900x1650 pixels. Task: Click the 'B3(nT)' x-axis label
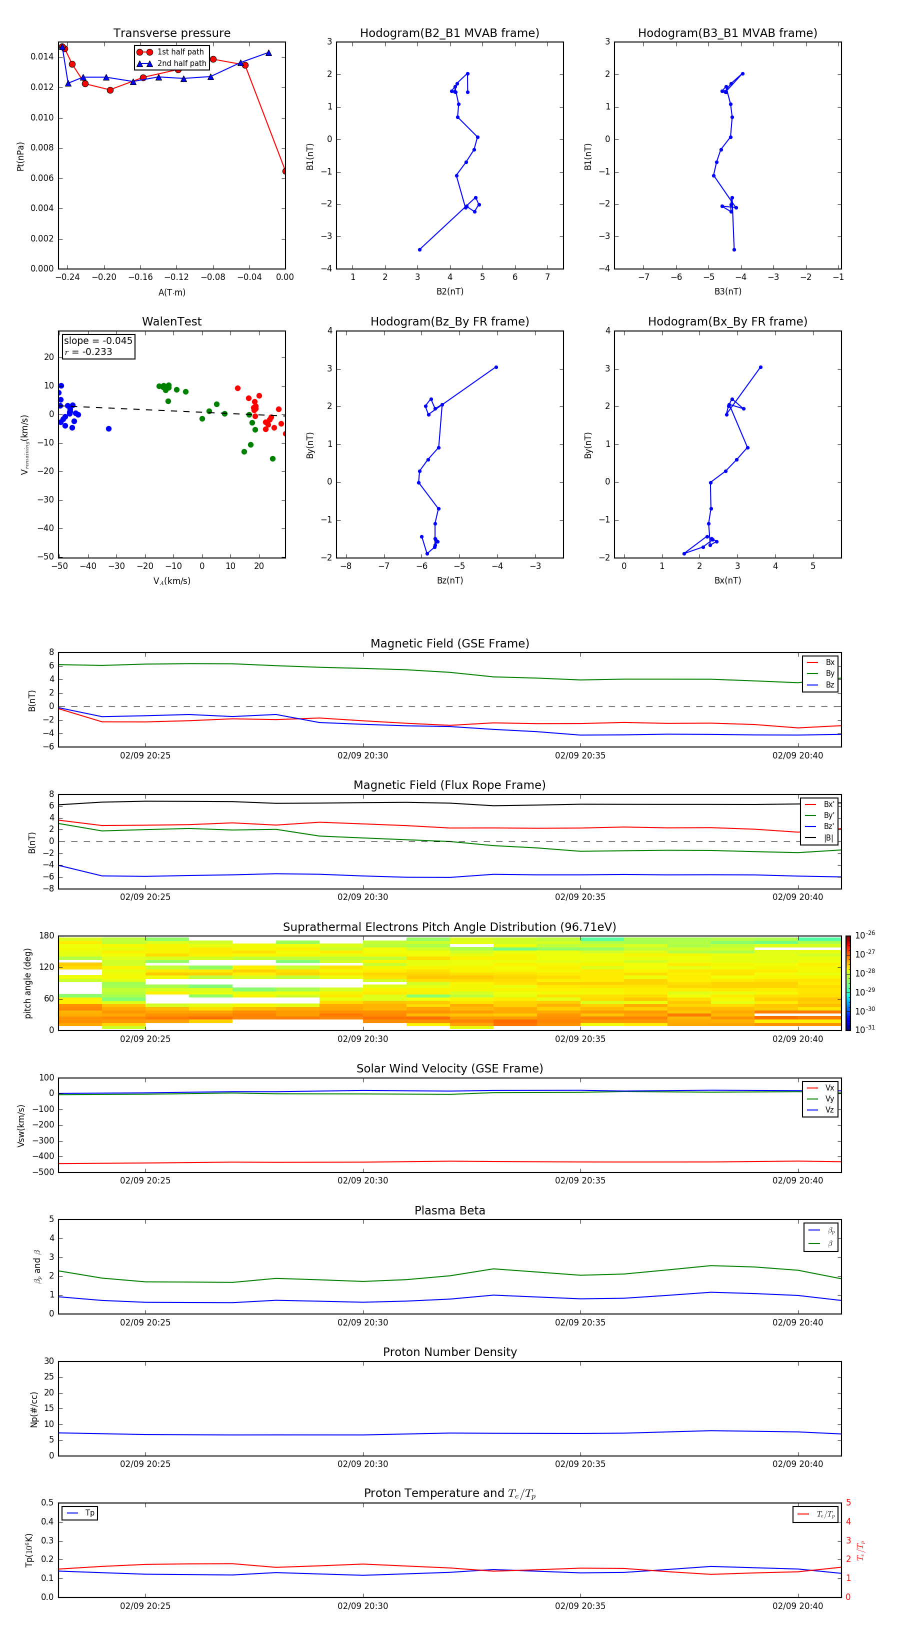[x=727, y=291]
